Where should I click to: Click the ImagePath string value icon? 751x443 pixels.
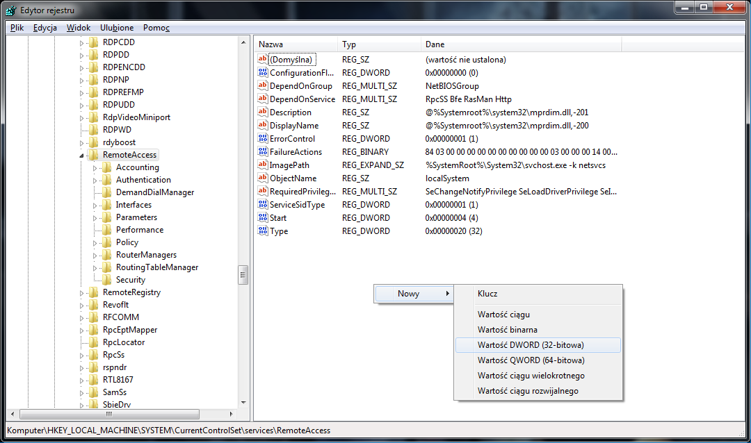point(262,165)
